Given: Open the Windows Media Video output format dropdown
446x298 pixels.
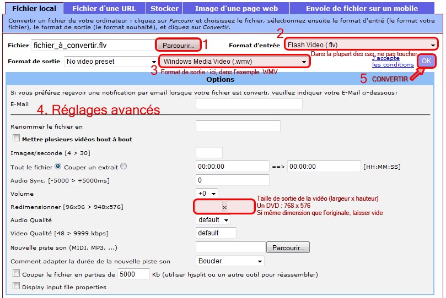Looking at the screenshot, I should click(234, 62).
